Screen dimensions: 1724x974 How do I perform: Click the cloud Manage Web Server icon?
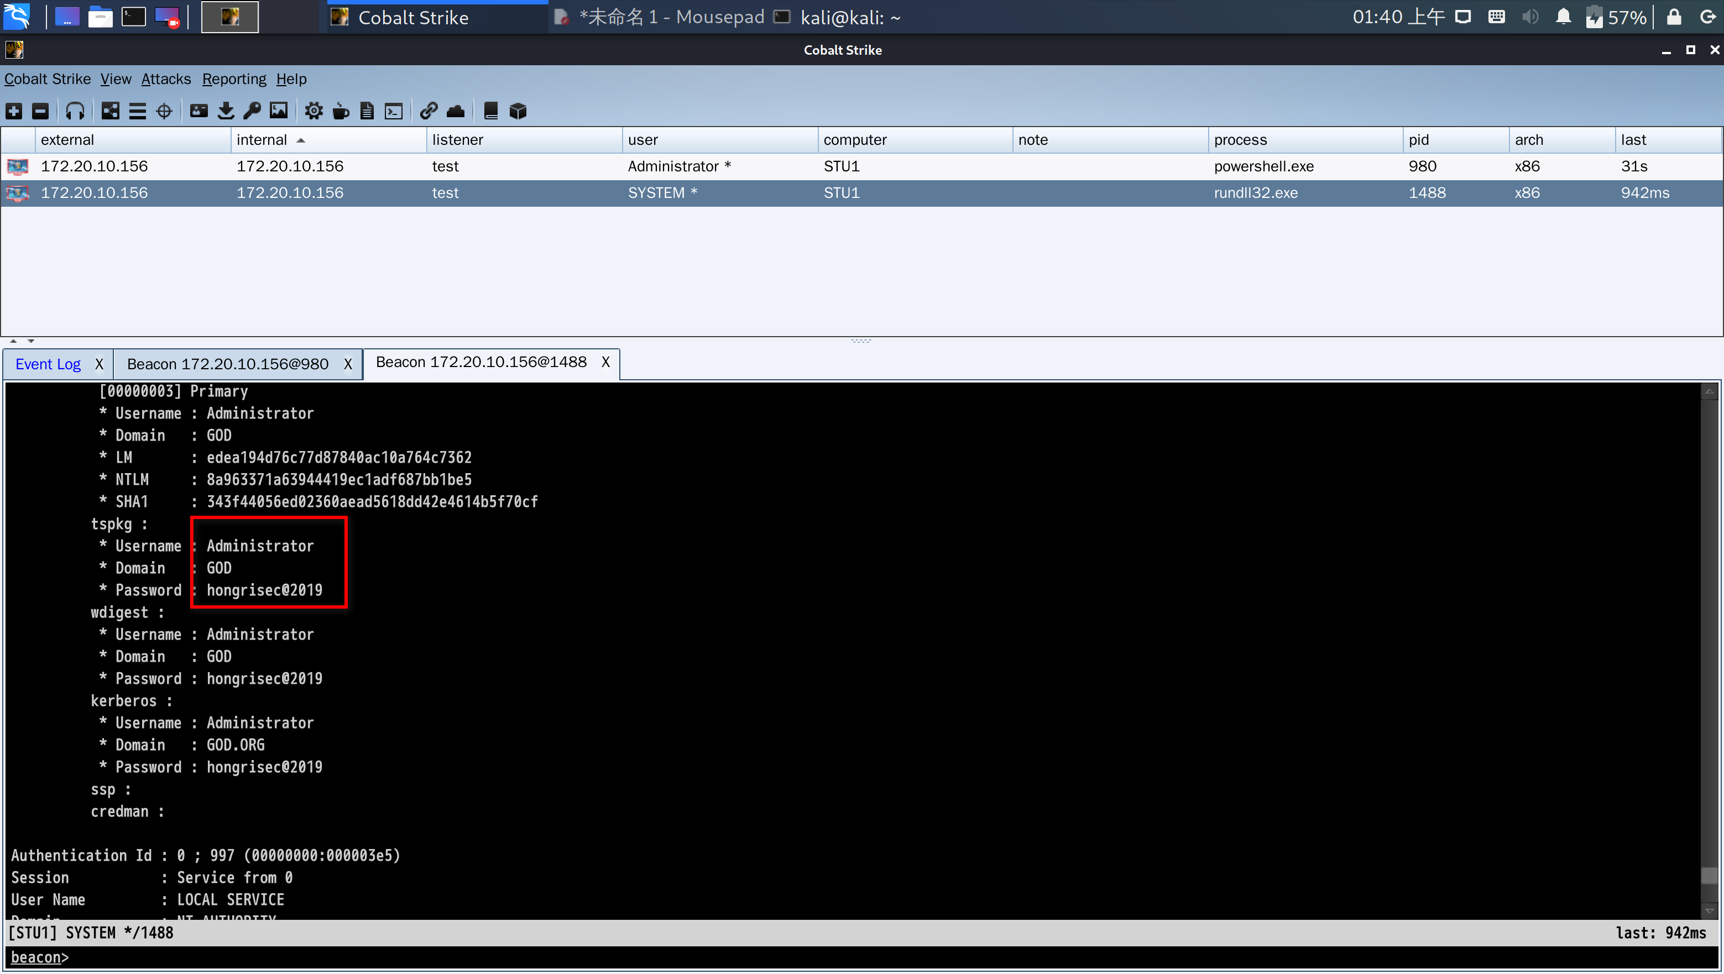[x=456, y=111]
